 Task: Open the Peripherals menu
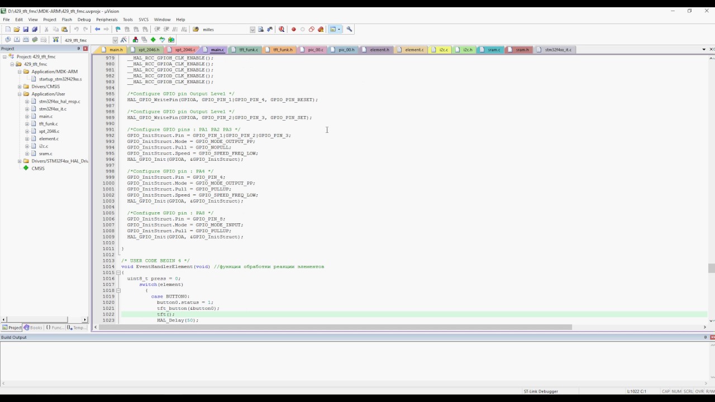[107, 20]
